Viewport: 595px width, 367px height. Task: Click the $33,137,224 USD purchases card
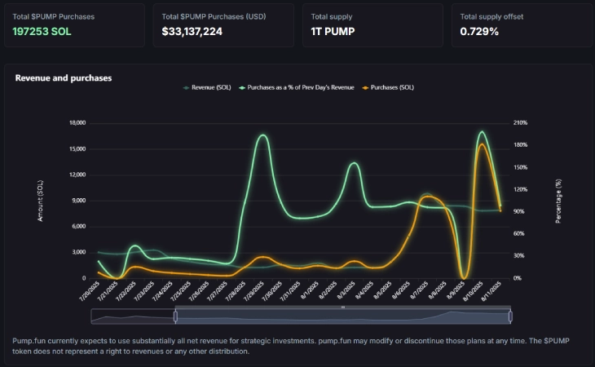point(223,24)
